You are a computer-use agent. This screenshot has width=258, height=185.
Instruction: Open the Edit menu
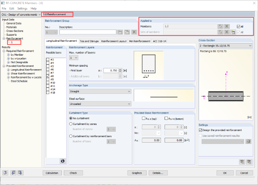coord(12,8)
